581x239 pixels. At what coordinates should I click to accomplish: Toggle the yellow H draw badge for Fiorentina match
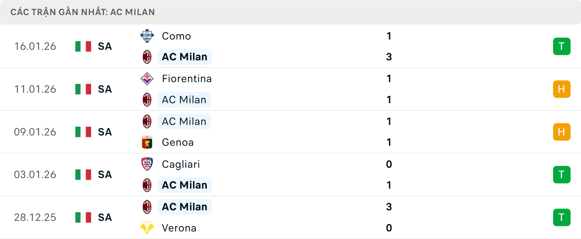click(x=562, y=89)
